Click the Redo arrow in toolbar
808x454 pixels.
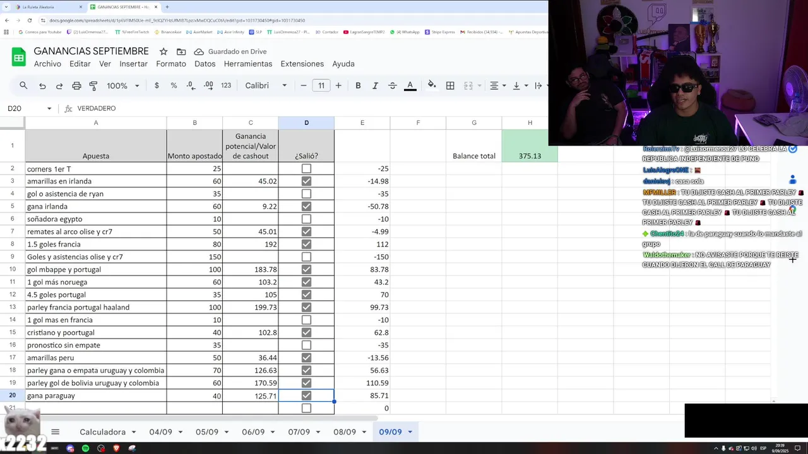[x=59, y=86]
